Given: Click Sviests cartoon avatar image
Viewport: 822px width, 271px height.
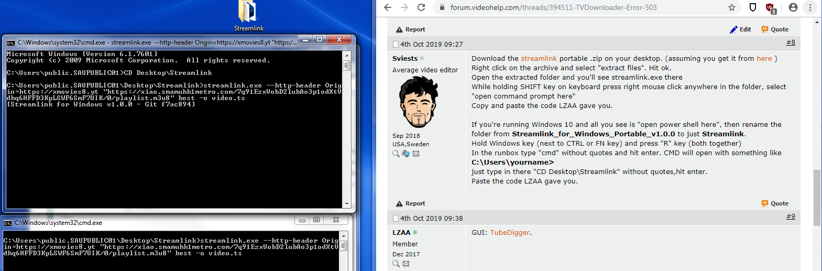Looking at the screenshot, I should 418,102.
